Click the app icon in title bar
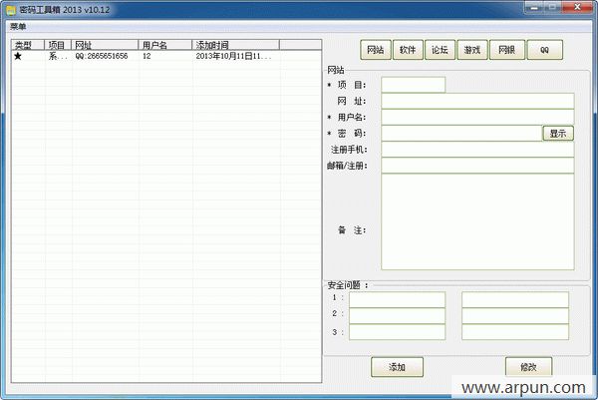 (10, 8)
